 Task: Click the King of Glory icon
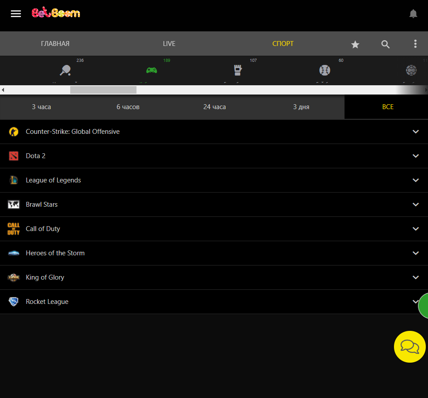click(14, 277)
